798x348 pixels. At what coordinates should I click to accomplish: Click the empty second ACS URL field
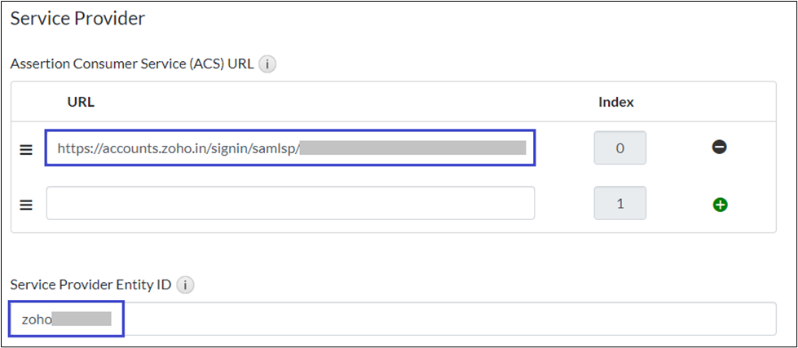290,203
